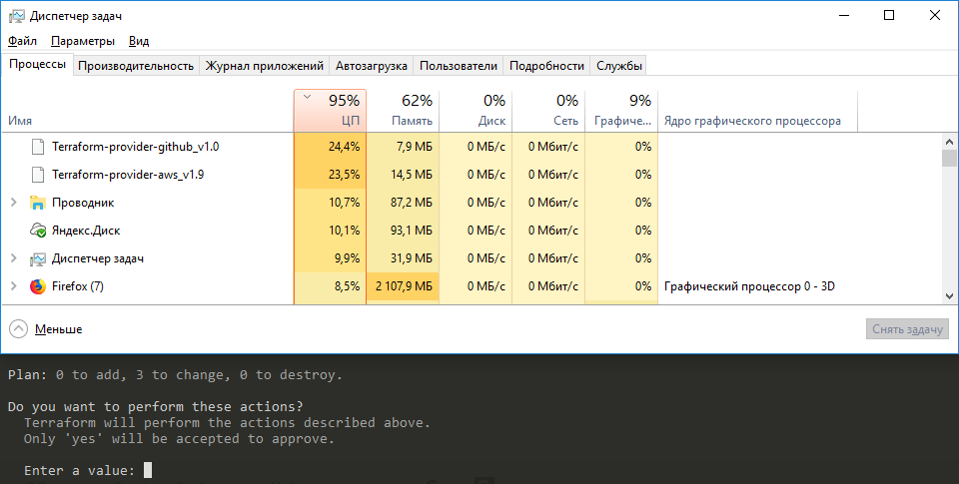This screenshot has height=484, width=959.
Task: Click the process list scrollbar thumb
Action: (949, 159)
